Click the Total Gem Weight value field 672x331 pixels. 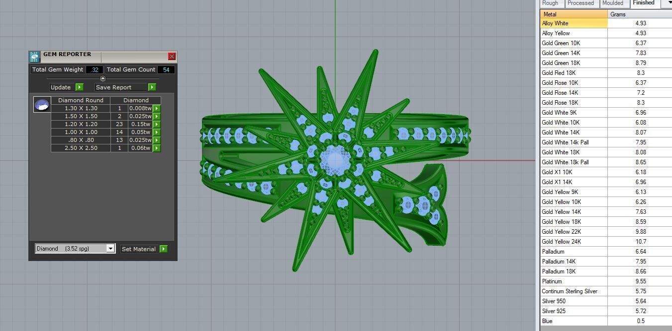[x=95, y=69]
